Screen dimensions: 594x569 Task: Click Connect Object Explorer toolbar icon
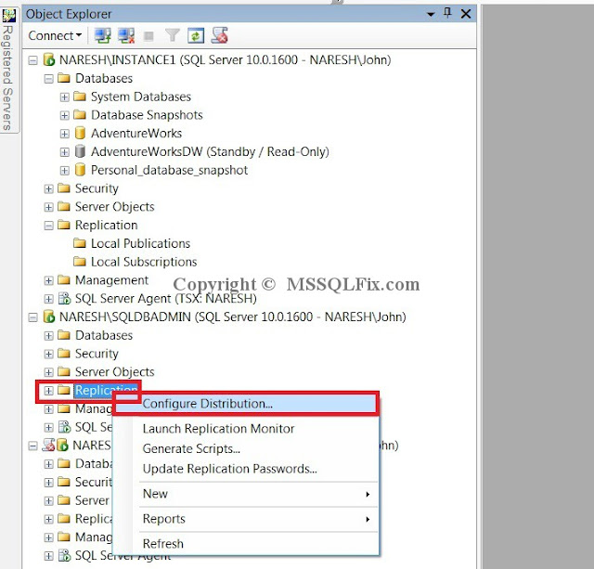point(103,35)
